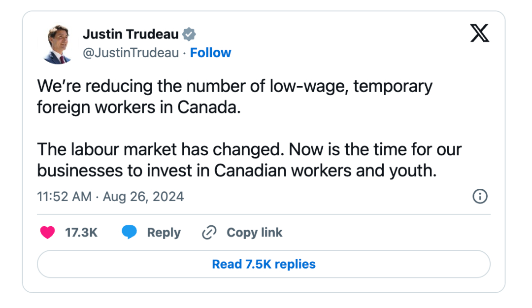Viewport: 532px width, 308px height.
Task: Click the 17.3K like count
Action: [81, 233]
